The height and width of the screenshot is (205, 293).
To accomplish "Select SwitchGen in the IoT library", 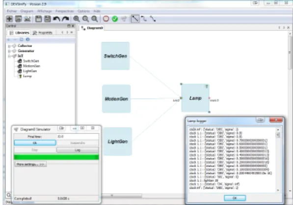I will click(31, 61).
